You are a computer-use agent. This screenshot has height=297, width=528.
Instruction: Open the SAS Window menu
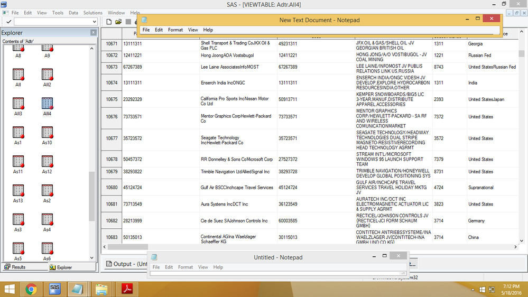(116, 13)
